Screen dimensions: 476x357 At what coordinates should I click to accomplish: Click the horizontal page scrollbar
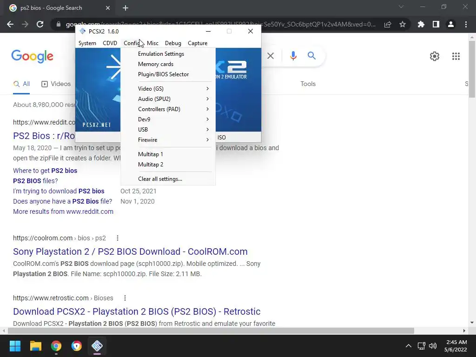point(211,331)
